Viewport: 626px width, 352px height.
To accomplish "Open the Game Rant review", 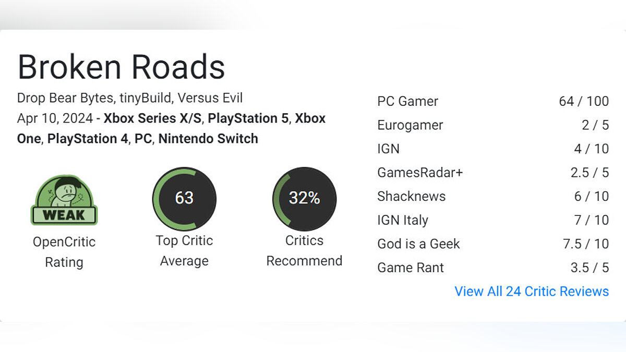I will (410, 268).
